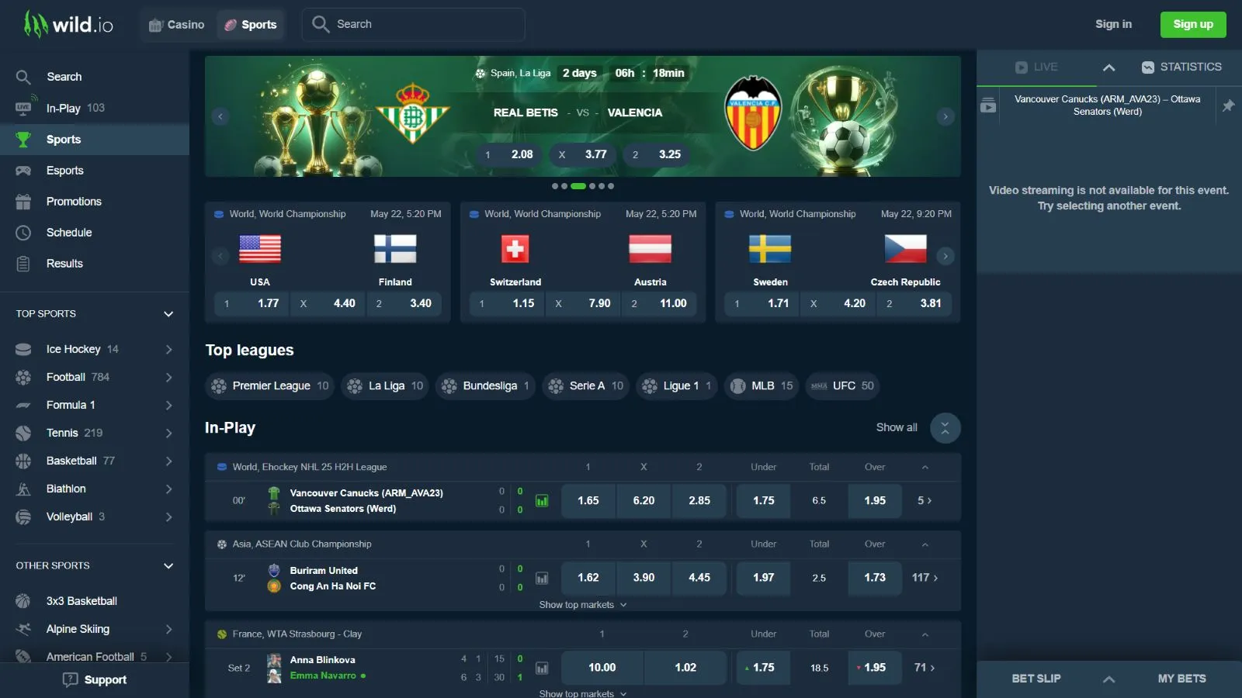The width and height of the screenshot is (1242, 698).
Task: Expand Show top markets under Buriram United
Action: 583,605
